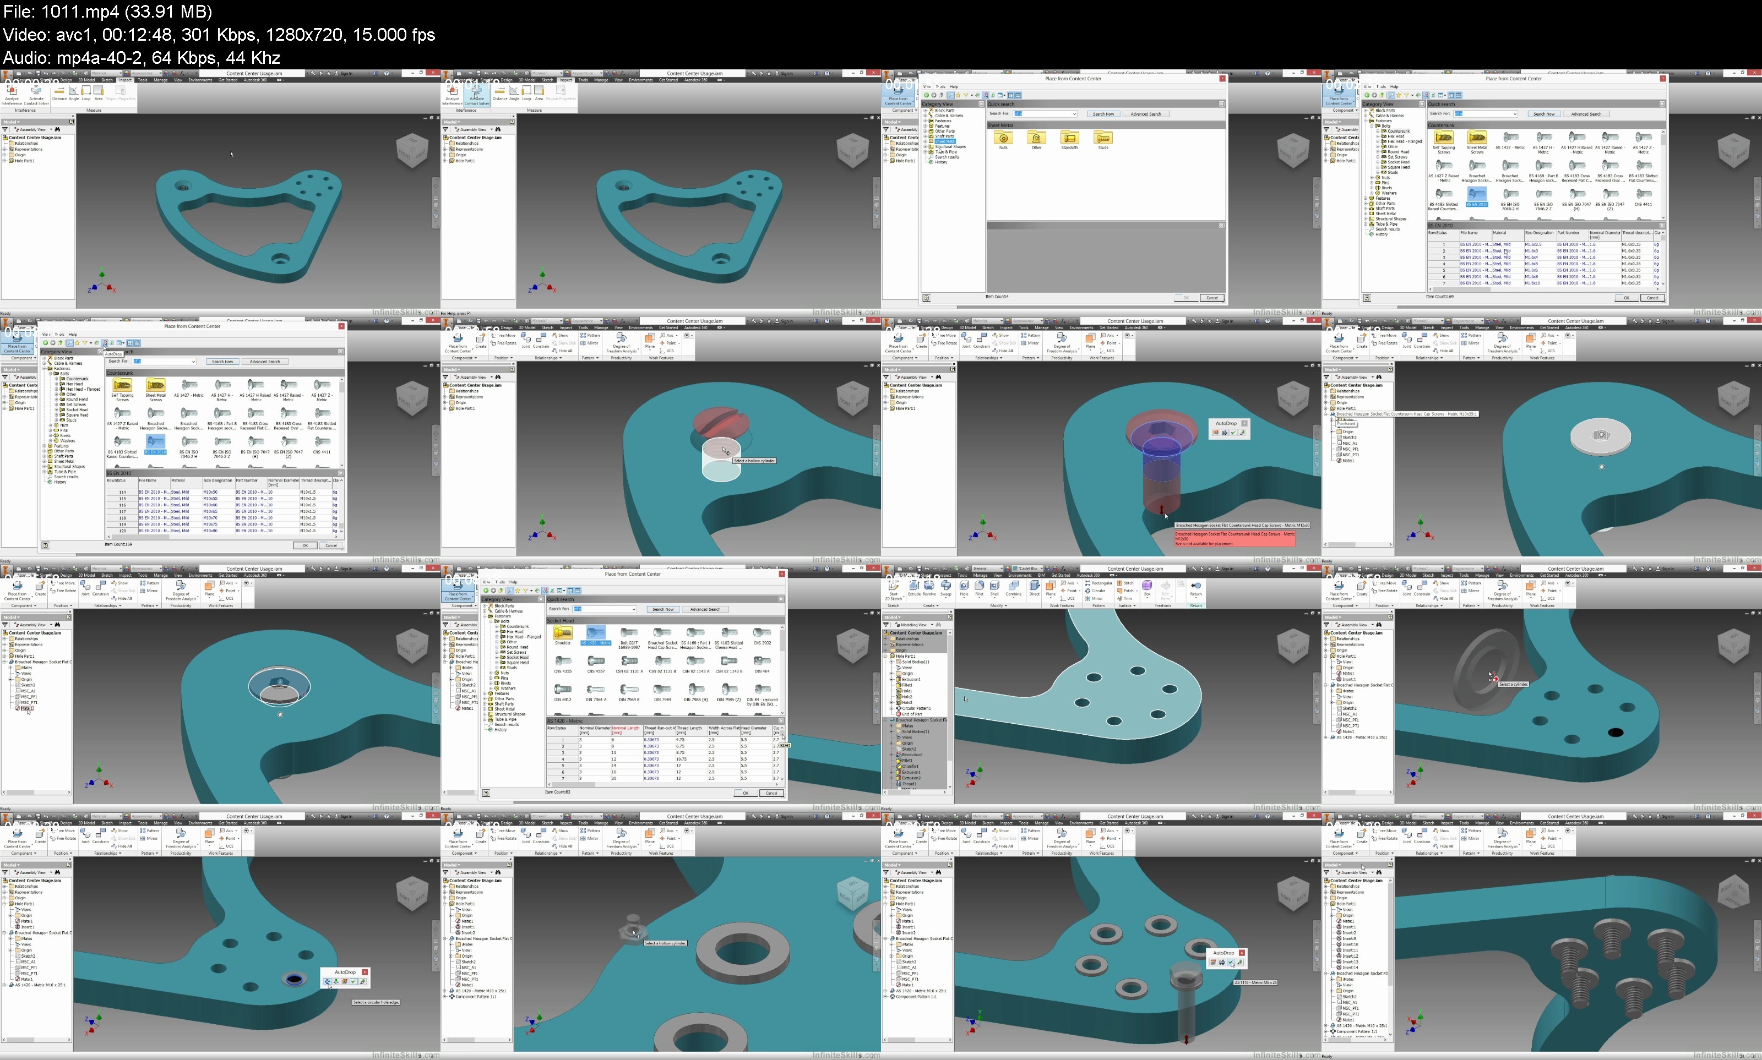Click scrollbar of Socket Head thumbnail list
Viewport: 1762px width, 1060px height.
coord(782,669)
